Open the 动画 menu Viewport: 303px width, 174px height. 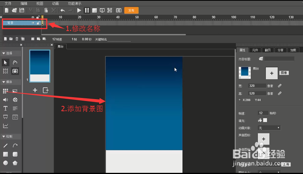coord(55,3)
